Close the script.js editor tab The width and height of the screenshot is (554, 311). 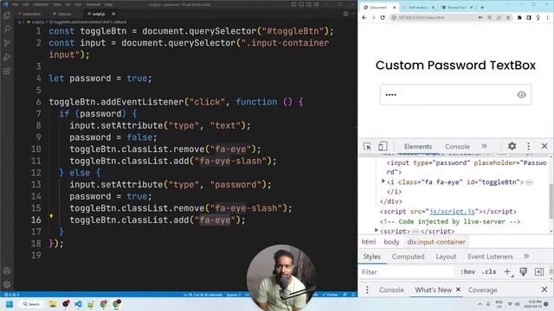(113, 14)
